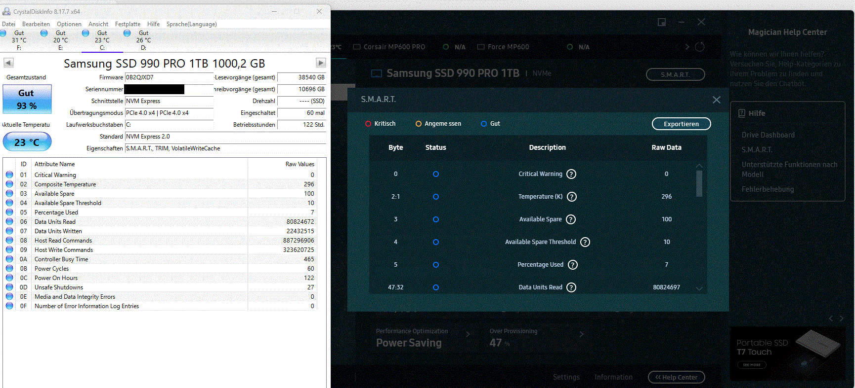Open the Optionen menu
This screenshot has height=388, width=855.
click(x=69, y=24)
